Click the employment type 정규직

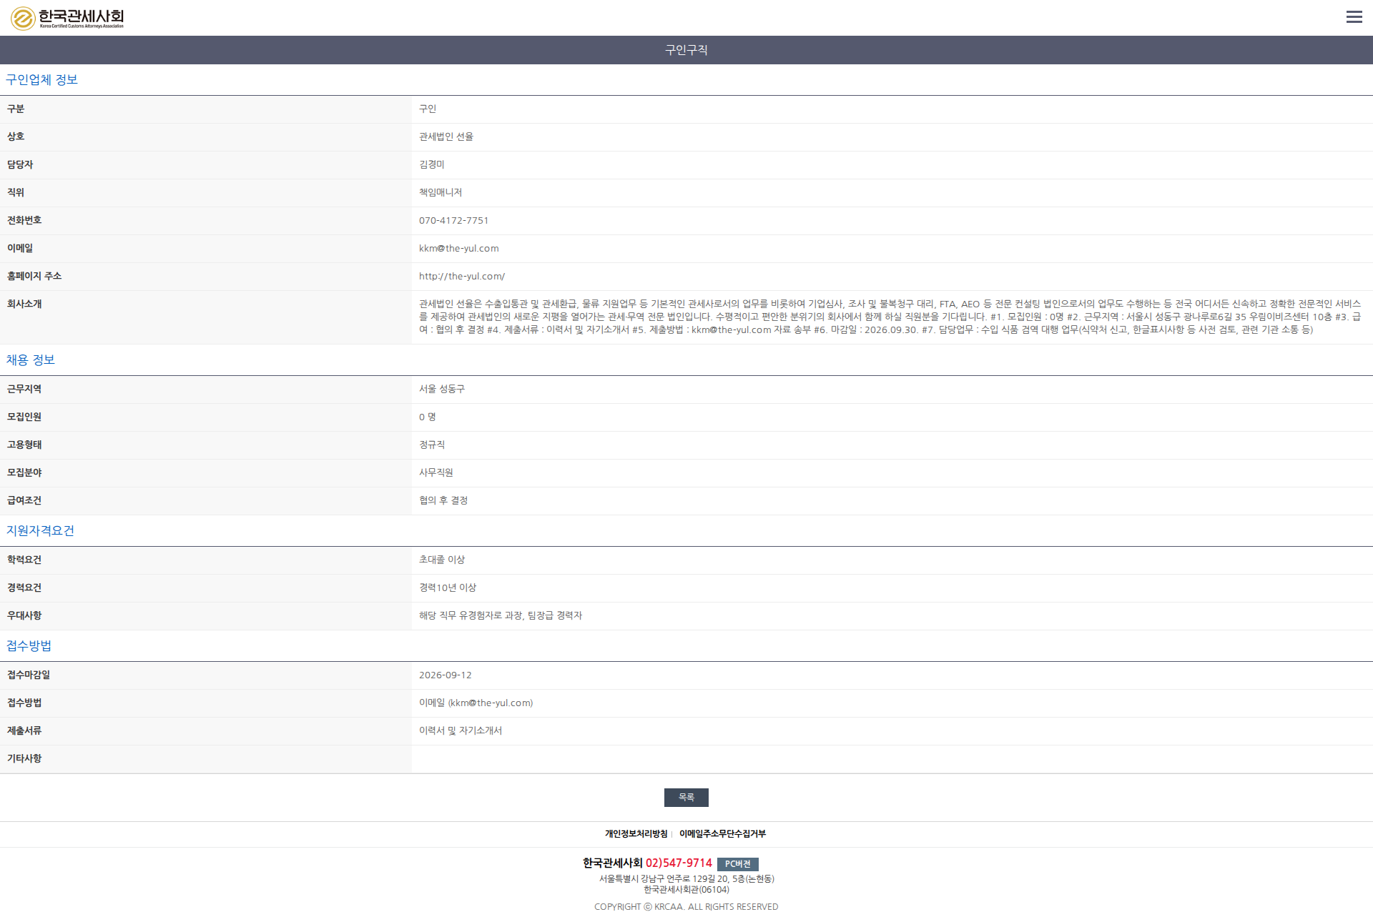tap(432, 445)
